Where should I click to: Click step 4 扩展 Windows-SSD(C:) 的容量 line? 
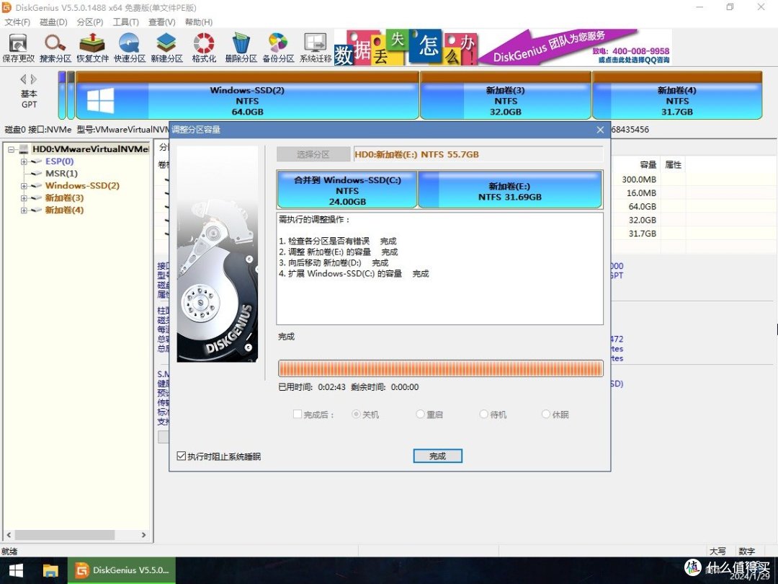[x=354, y=274]
